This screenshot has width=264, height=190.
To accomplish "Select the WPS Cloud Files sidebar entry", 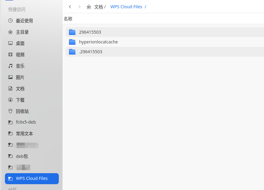I will pos(32,179).
